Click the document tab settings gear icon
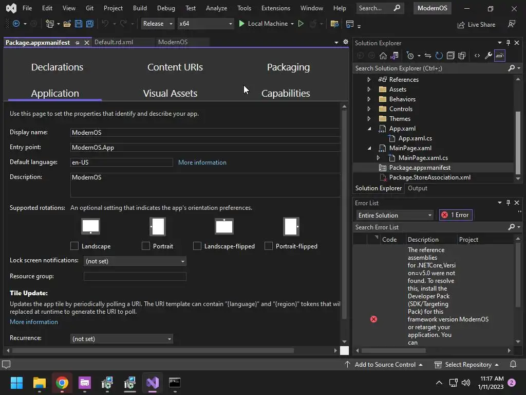Image resolution: width=526 pixels, height=395 pixels. pyautogui.click(x=346, y=42)
